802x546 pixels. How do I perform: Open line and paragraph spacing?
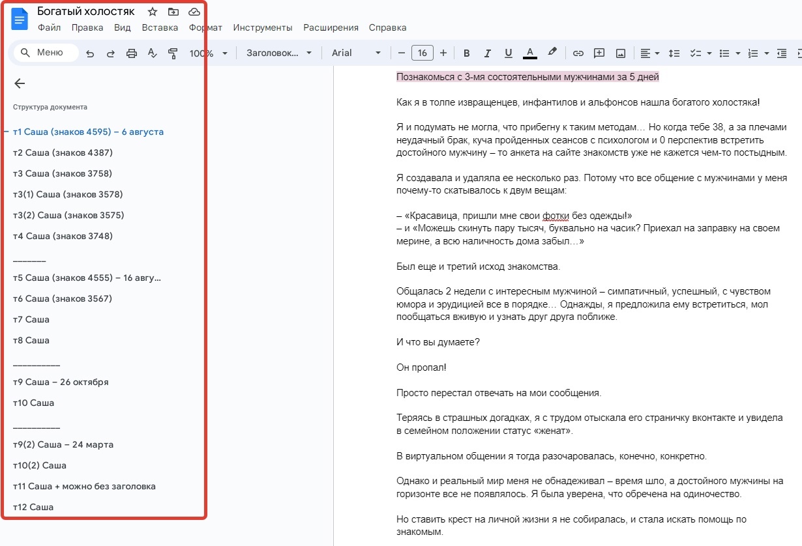pos(675,53)
